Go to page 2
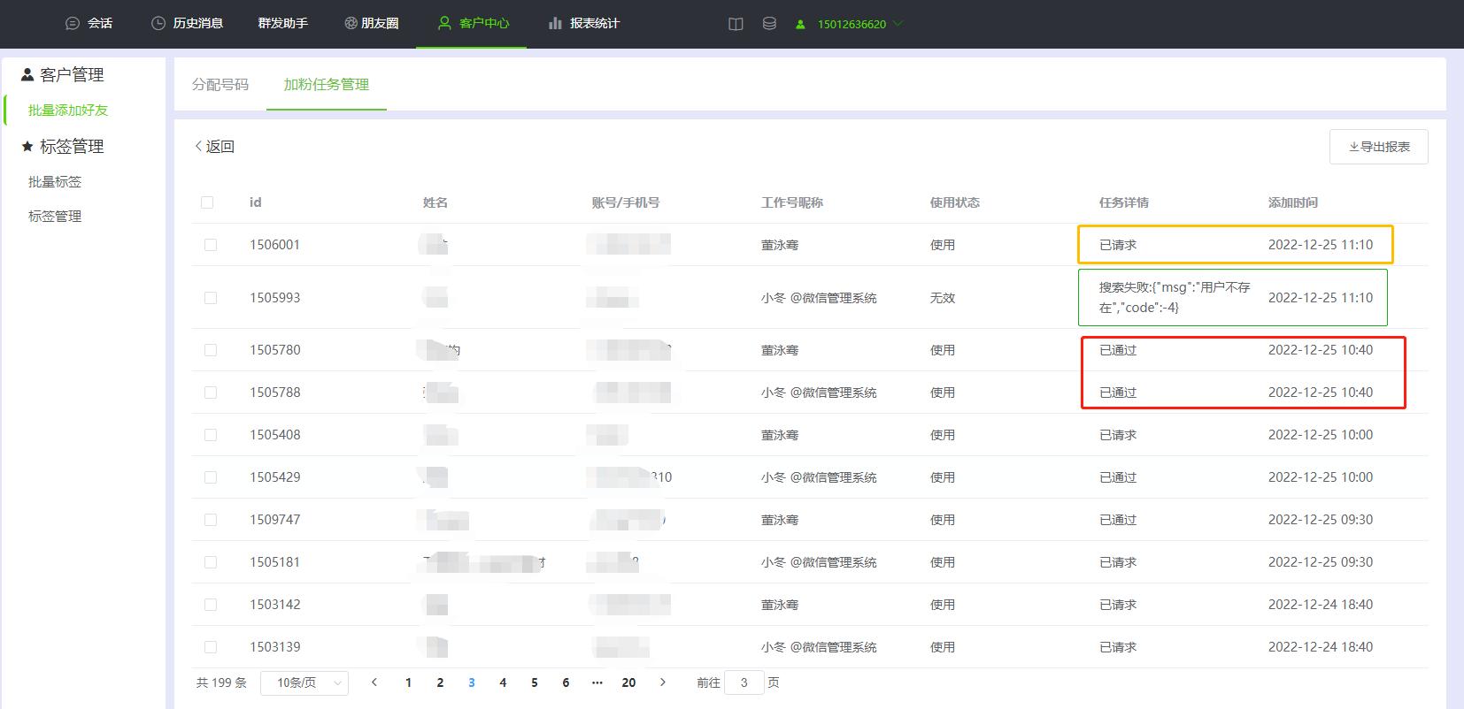 point(440,682)
